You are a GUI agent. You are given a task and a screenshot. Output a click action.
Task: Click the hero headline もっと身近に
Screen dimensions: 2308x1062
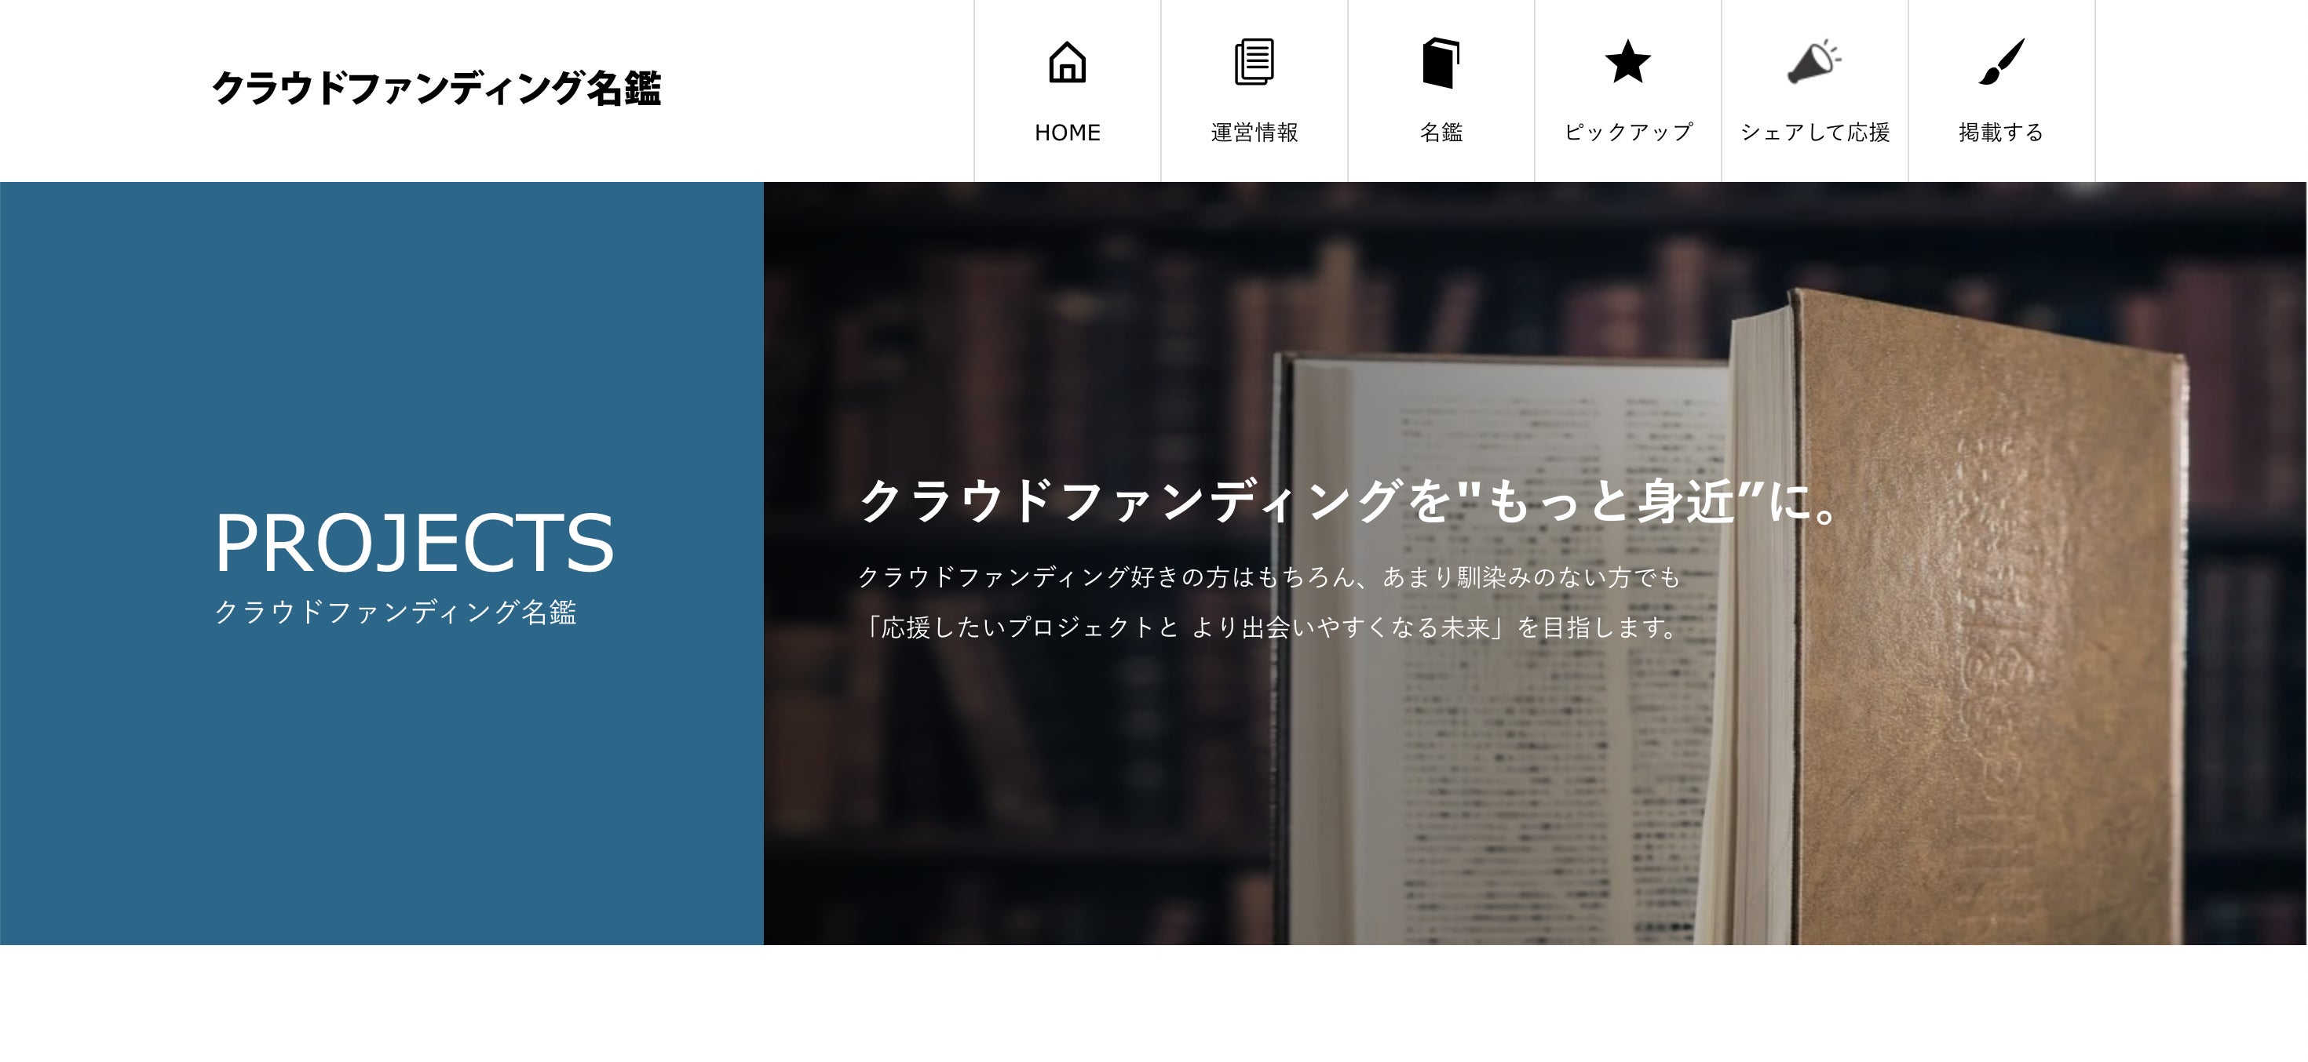[1351, 500]
